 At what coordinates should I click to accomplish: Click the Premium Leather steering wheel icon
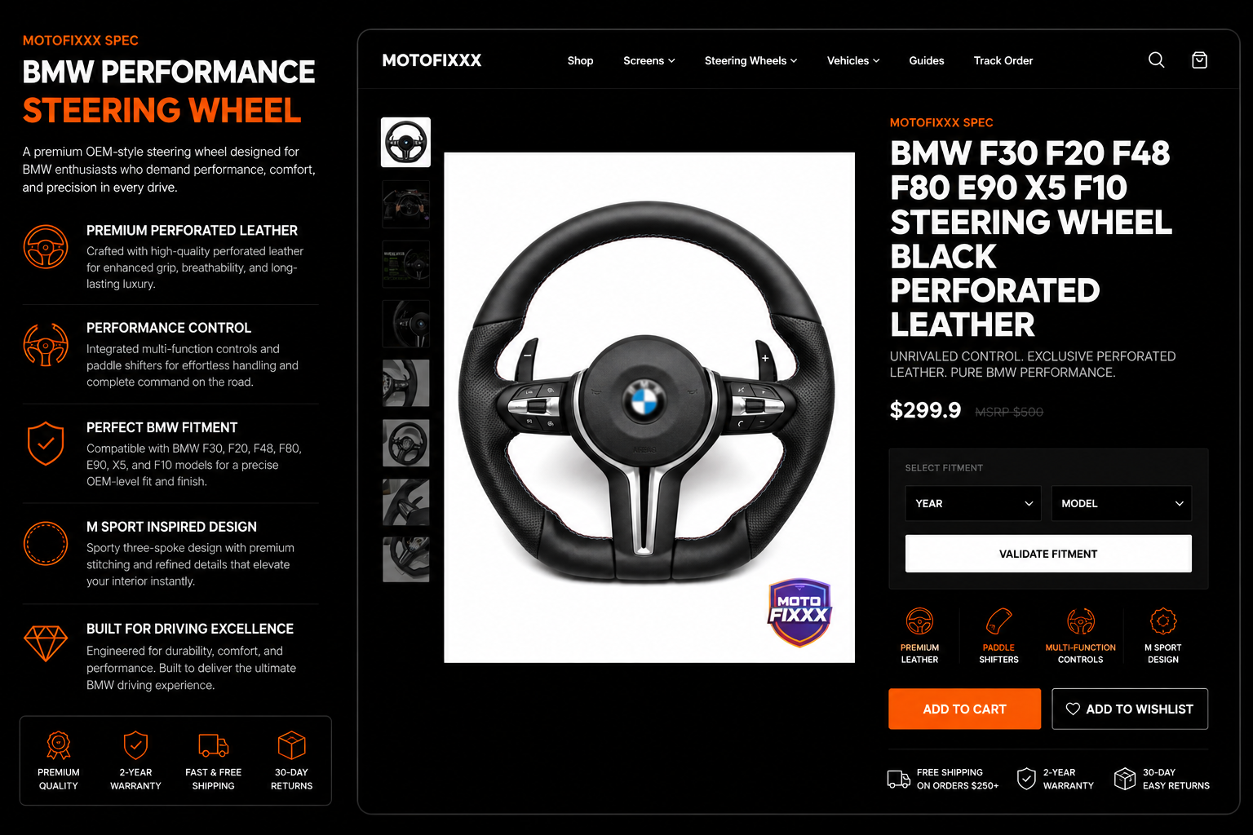click(919, 621)
